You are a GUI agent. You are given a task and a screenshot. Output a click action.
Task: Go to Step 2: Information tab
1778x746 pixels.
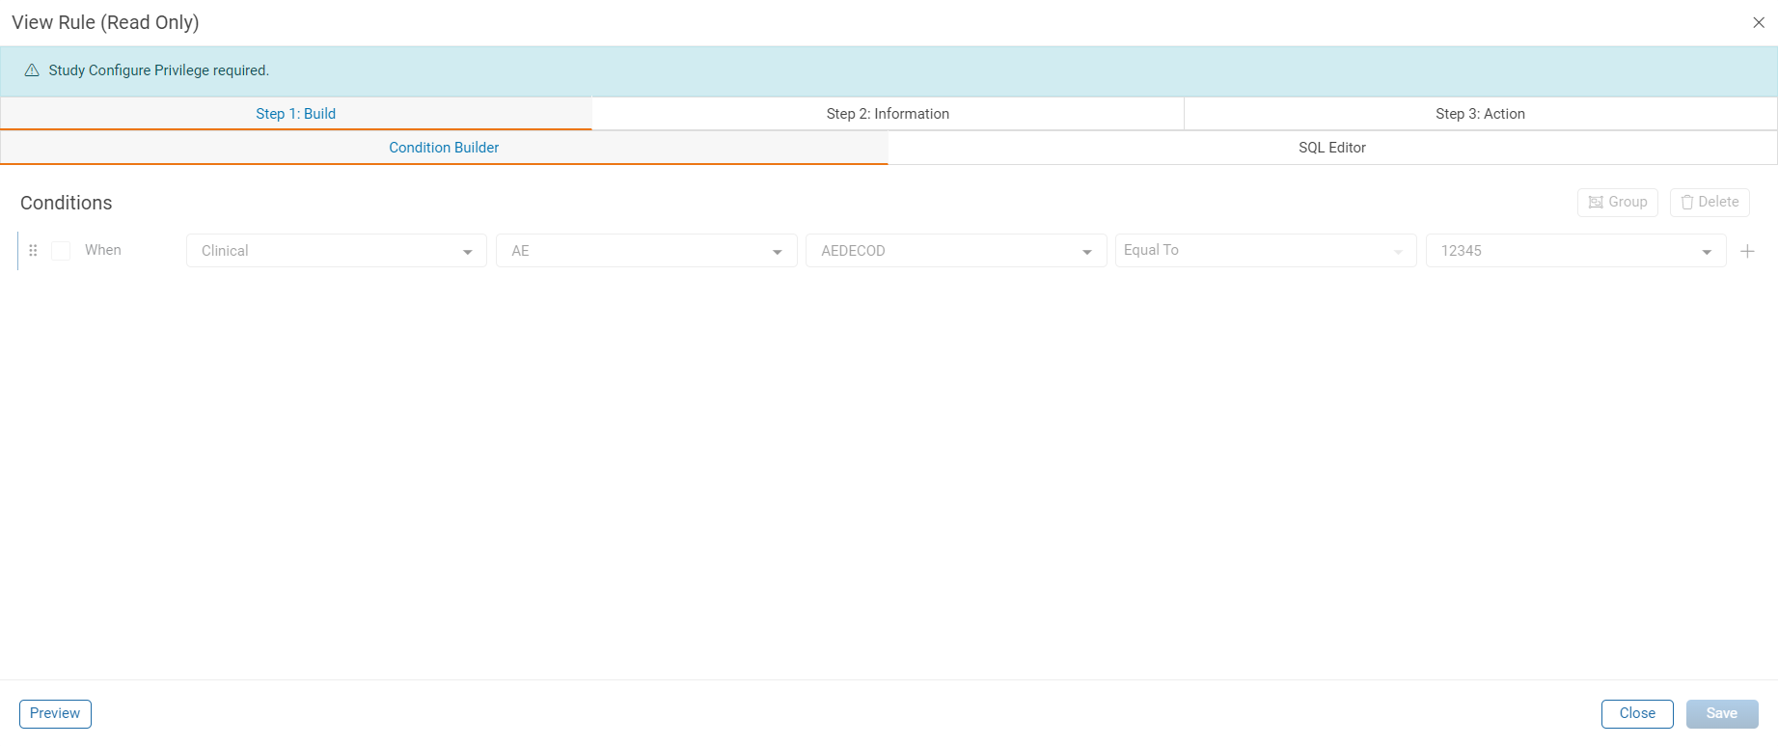tap(888, 114)
